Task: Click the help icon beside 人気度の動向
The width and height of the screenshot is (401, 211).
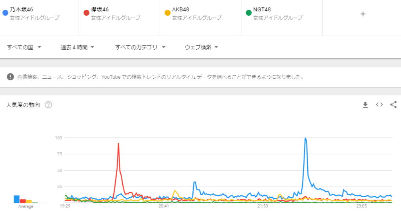Action: tap(49, 105)
